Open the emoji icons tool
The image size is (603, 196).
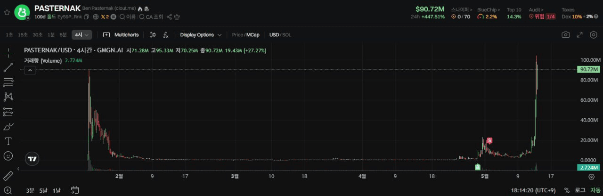point(8,155)
